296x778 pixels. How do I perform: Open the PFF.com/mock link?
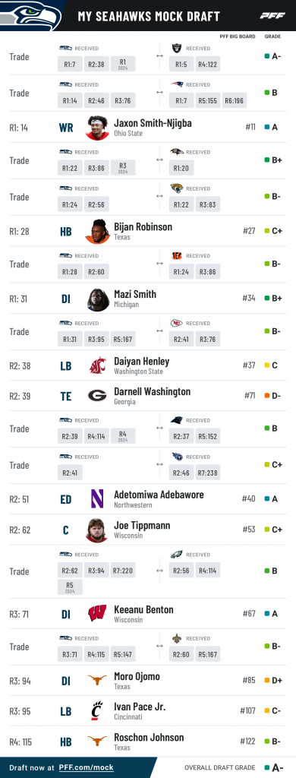pyautogui.click(x=87, y=767)
